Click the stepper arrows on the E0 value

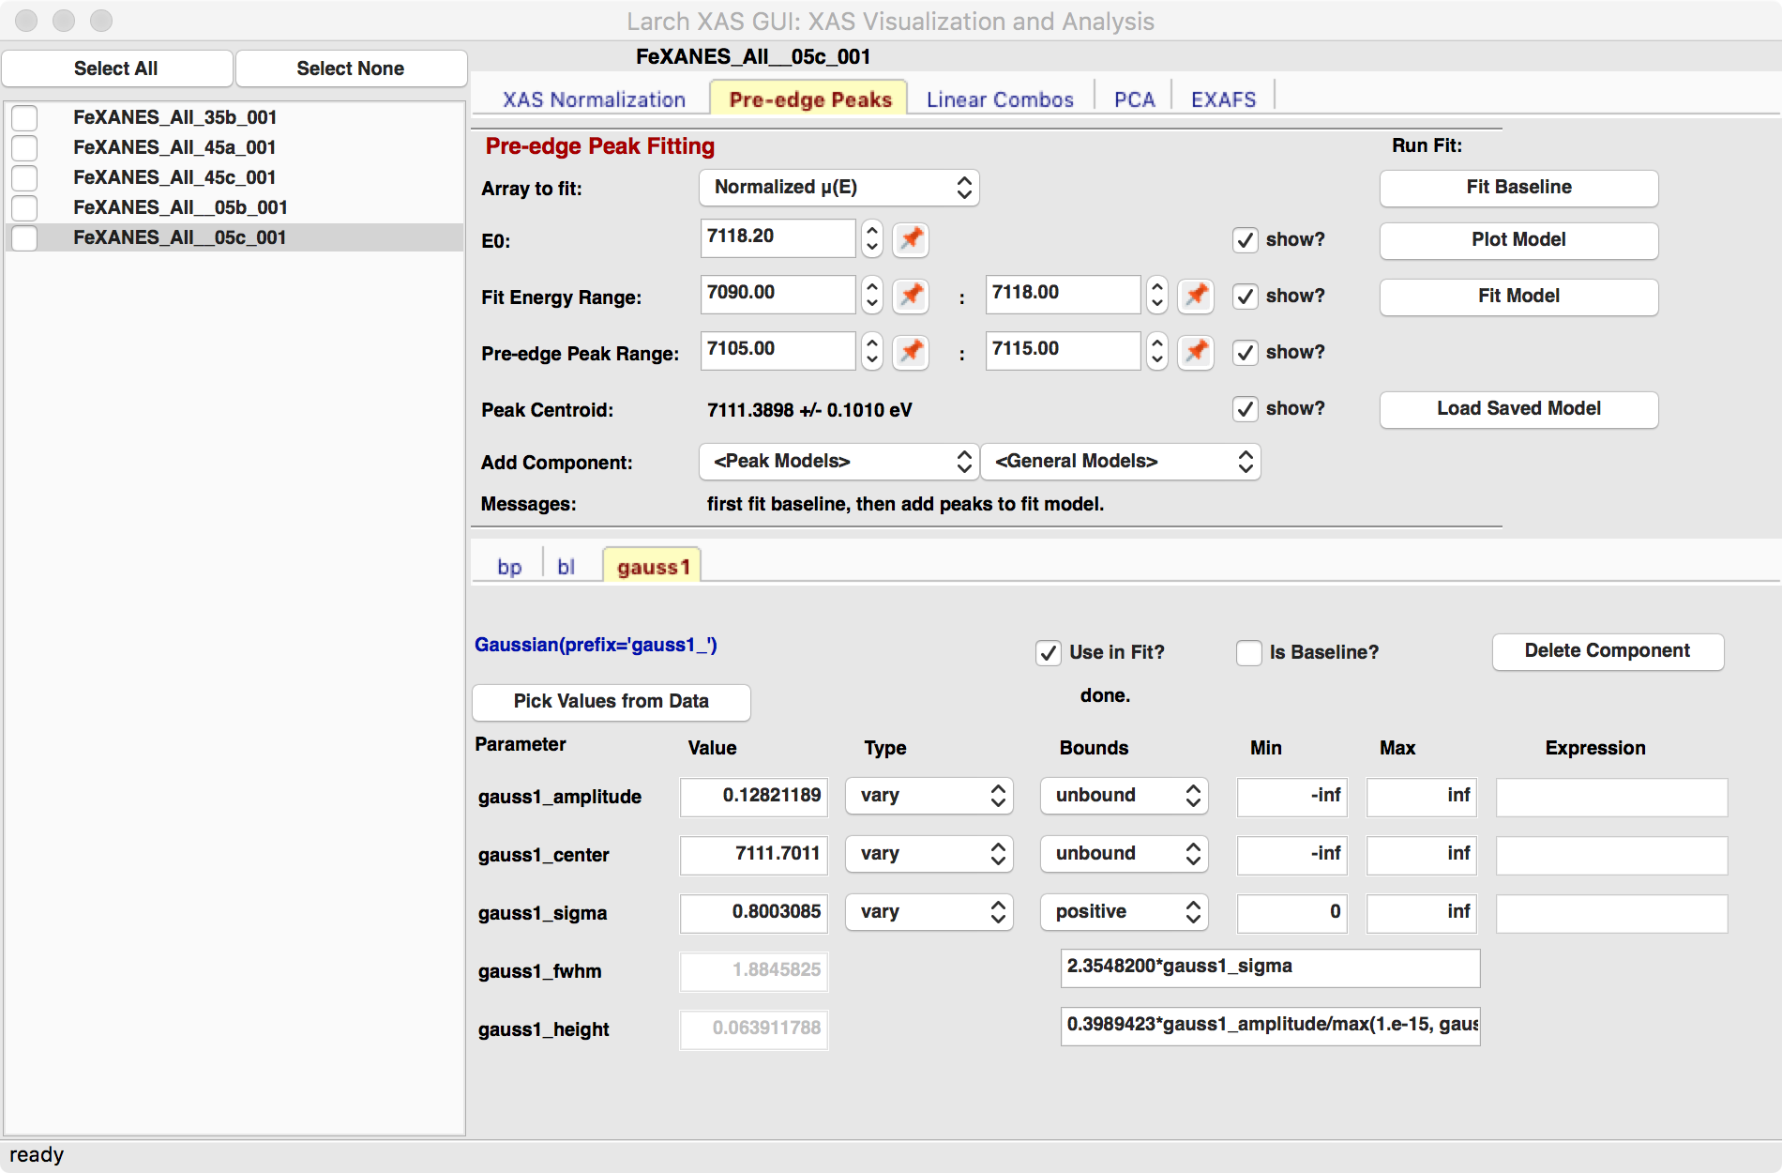point(872,239)
